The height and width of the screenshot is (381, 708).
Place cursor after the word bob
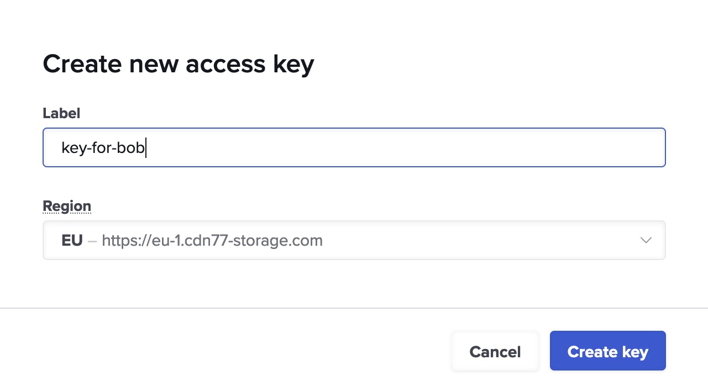(145, 148)
